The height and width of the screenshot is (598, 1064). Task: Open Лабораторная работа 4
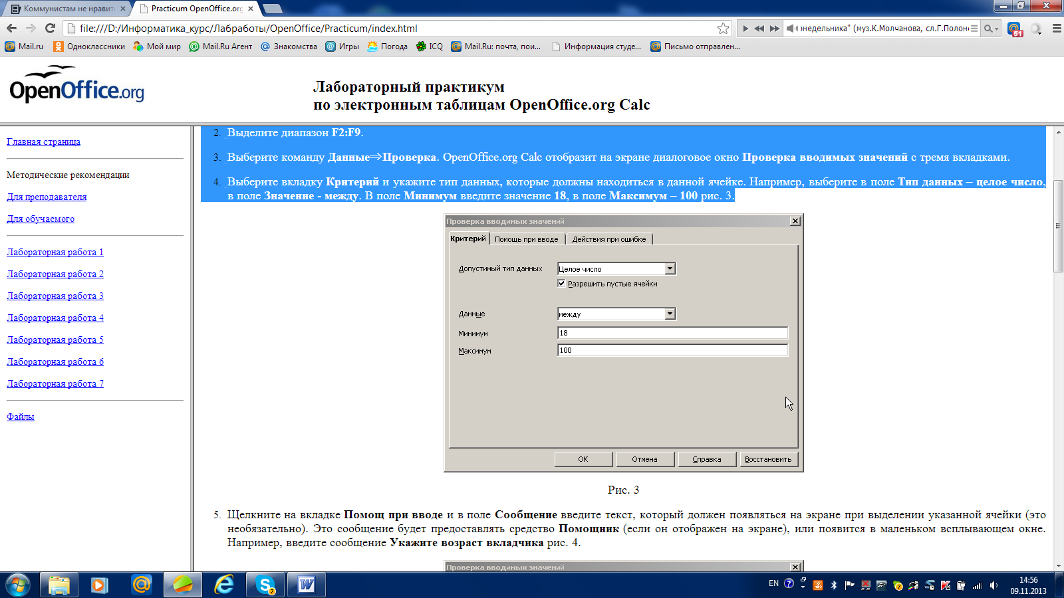tap(55, 318)
